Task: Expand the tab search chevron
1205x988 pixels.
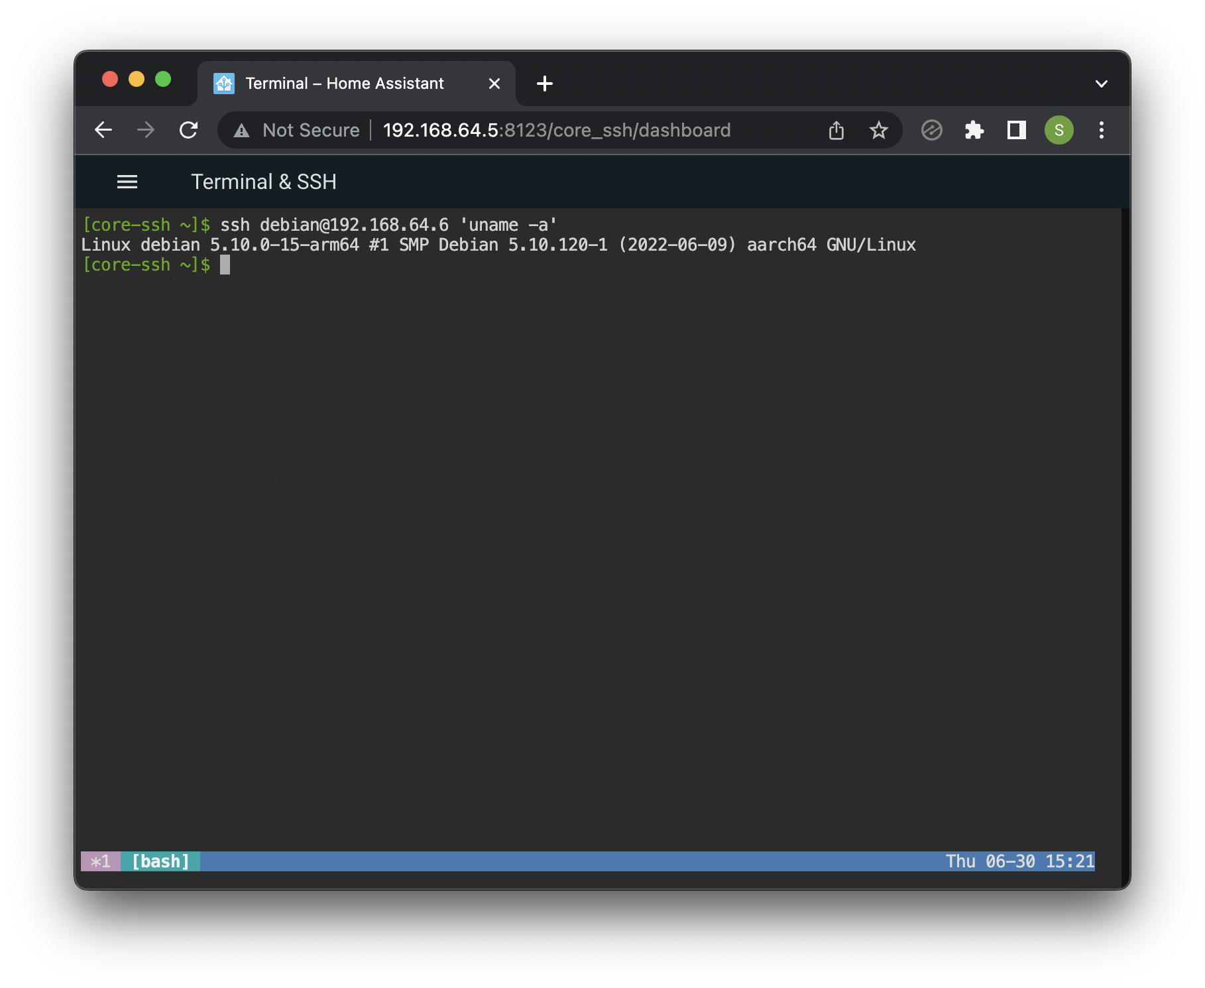Action: click(x=1101, y=84)
